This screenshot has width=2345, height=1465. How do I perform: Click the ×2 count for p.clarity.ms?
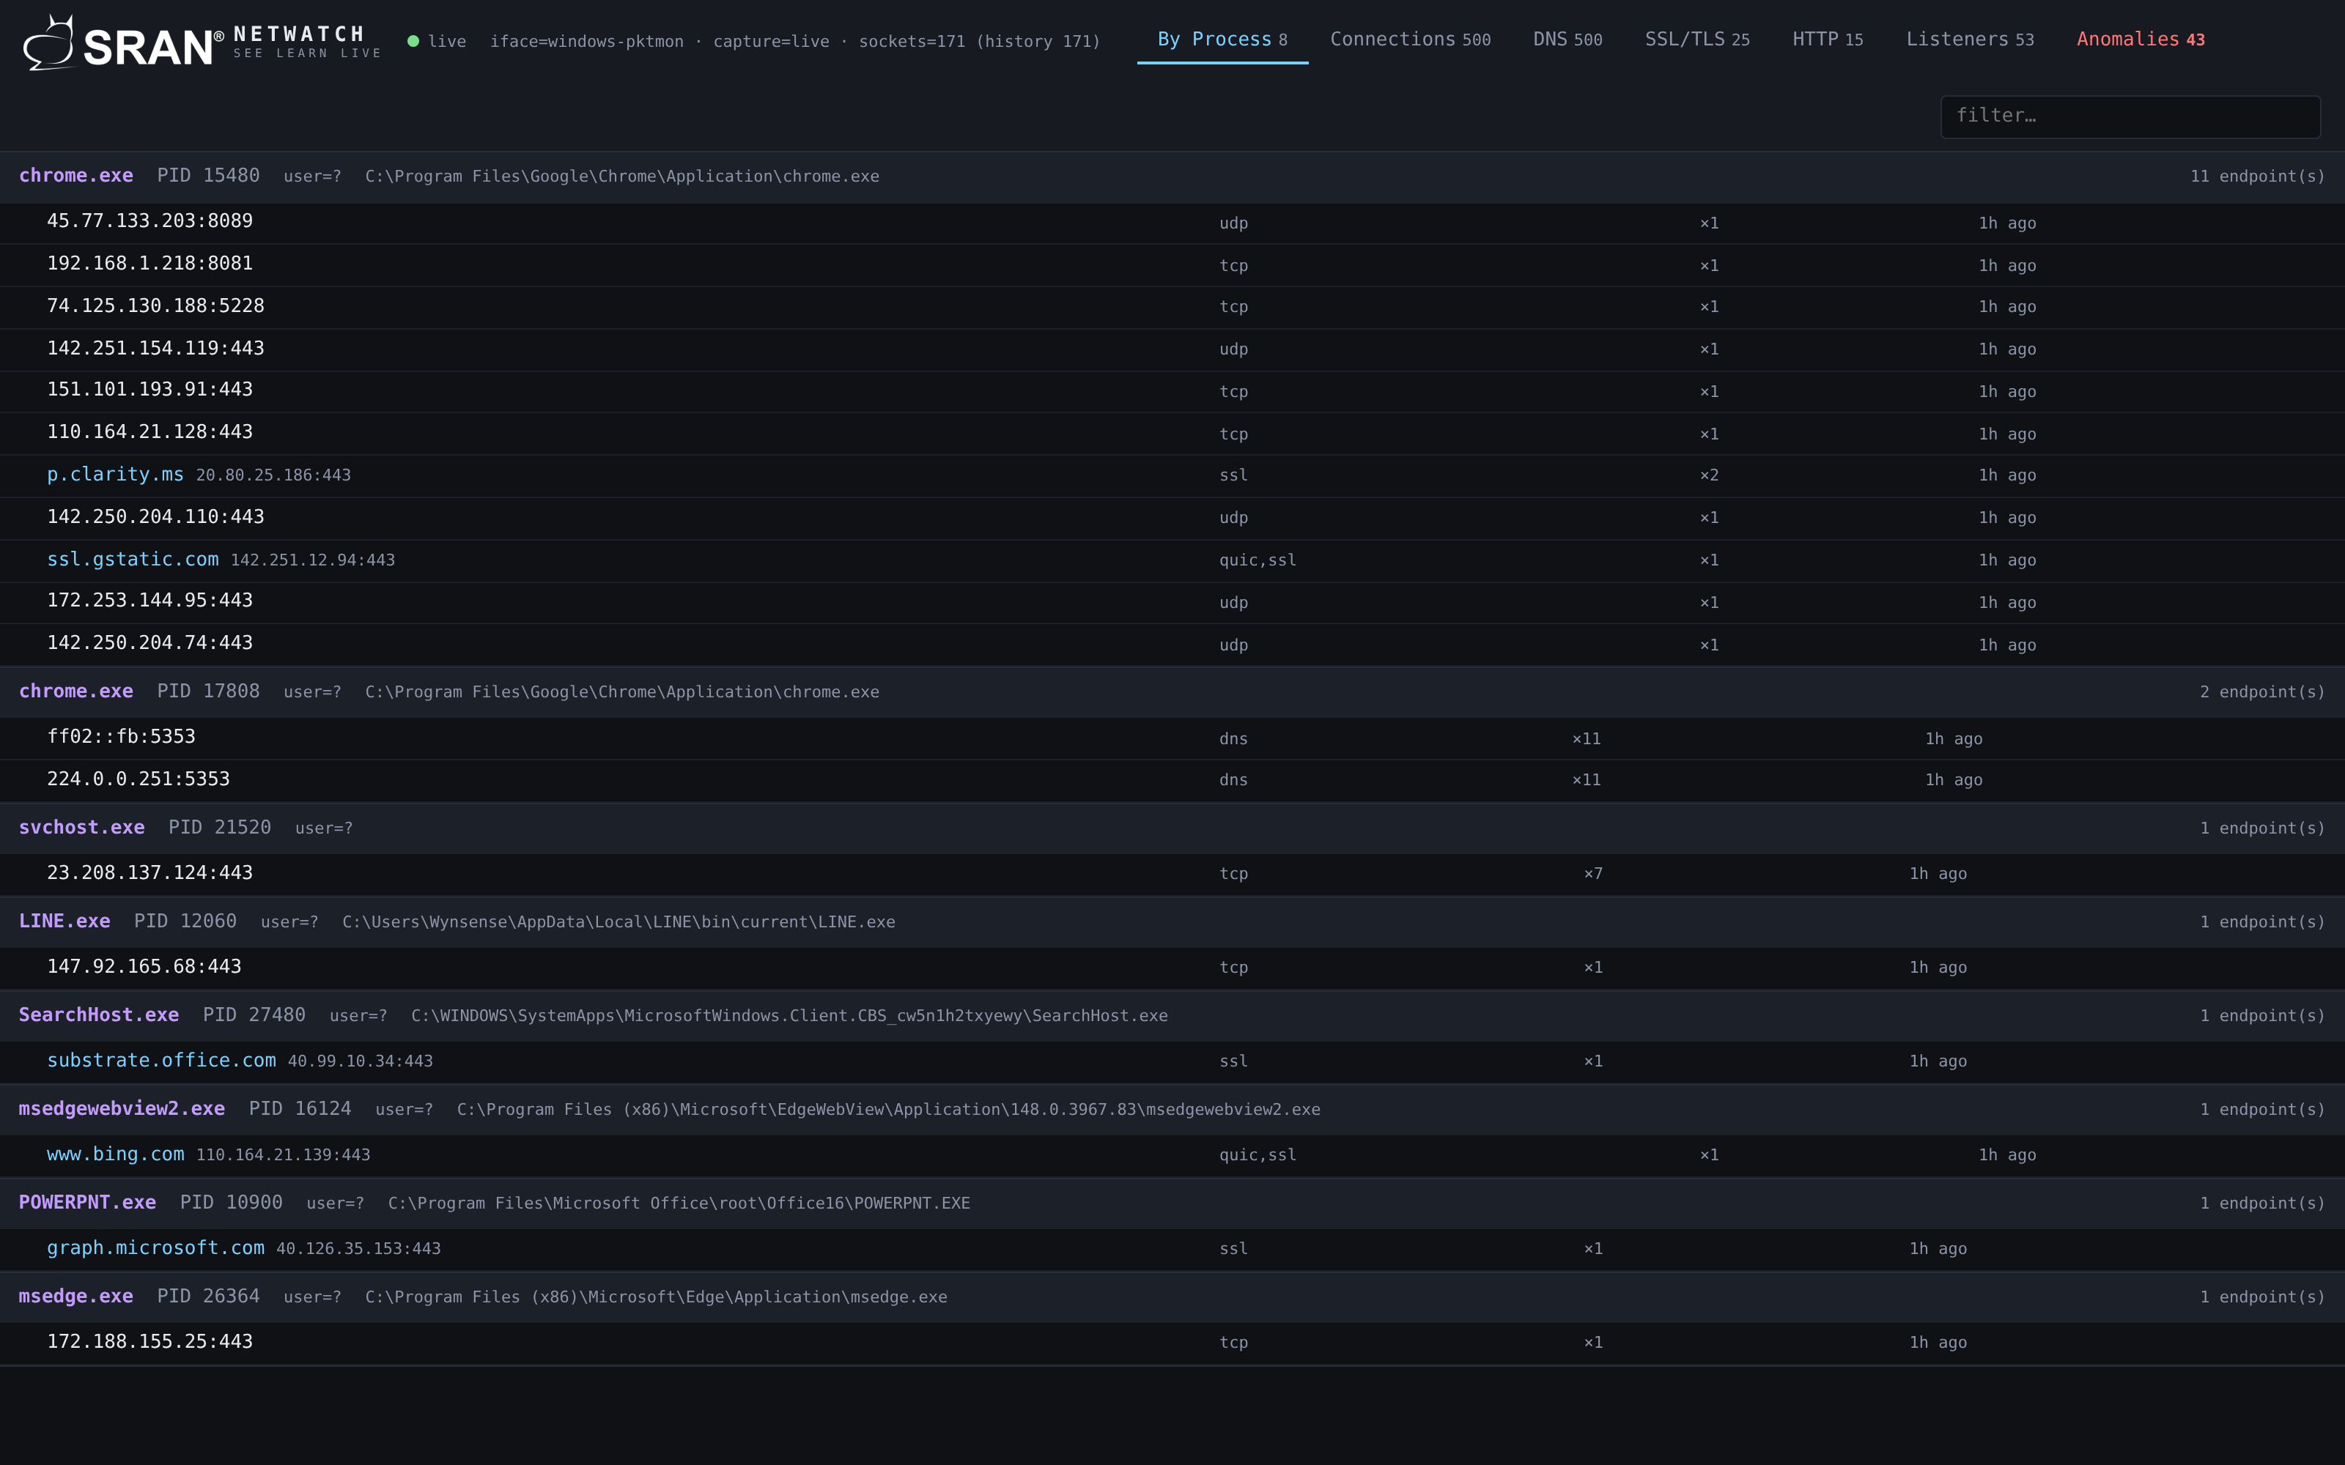click(1710, 475)
